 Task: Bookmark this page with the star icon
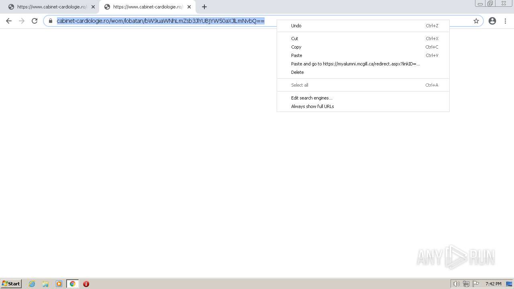click(476, 21)
